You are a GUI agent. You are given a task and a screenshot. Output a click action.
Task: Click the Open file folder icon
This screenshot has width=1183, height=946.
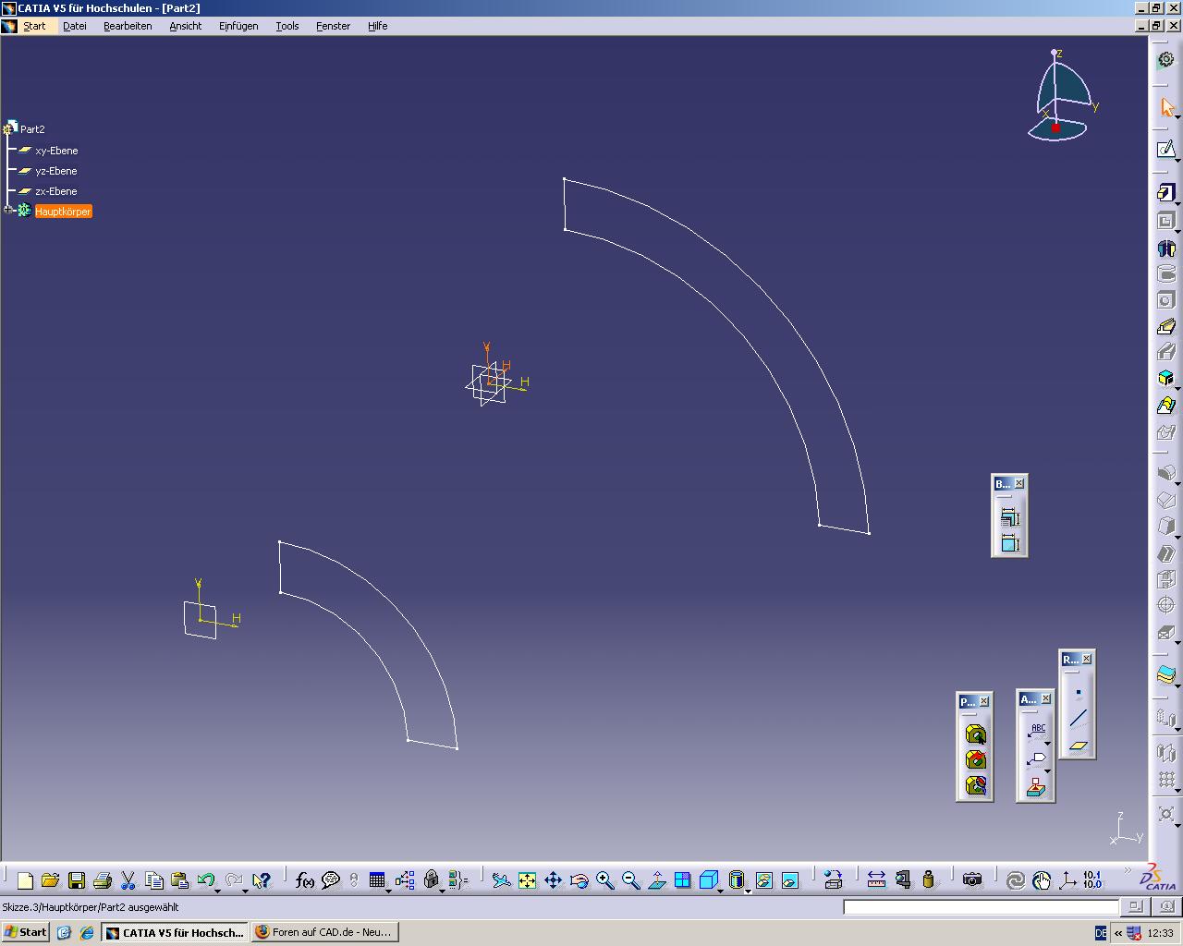tap(51, 880)
